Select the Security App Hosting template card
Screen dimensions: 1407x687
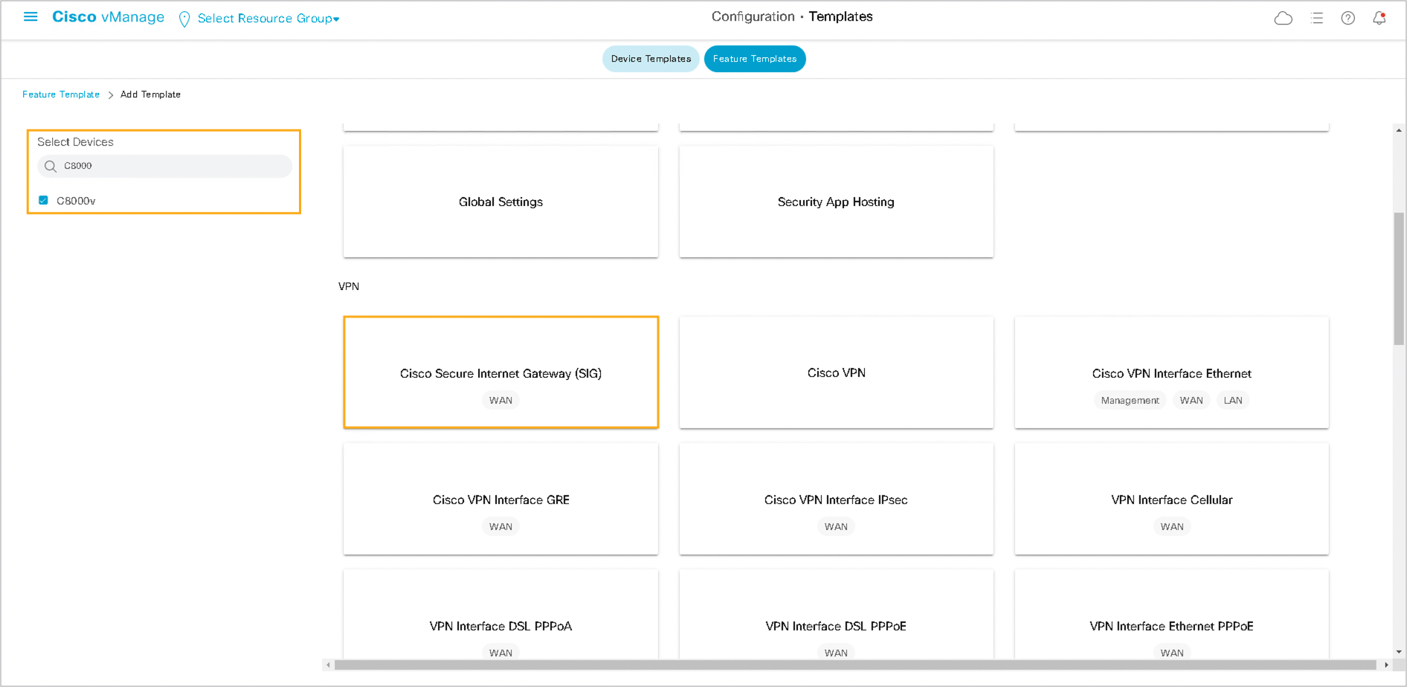[x=836, y=201]
